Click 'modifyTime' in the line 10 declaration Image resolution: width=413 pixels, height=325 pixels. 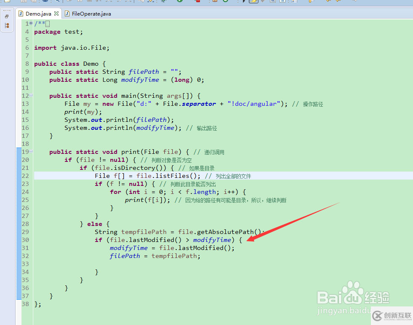[140, 80]
